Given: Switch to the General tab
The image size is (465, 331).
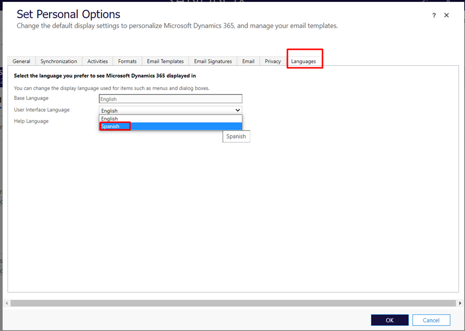Looking at the screenshot, I should click(21, 61).
